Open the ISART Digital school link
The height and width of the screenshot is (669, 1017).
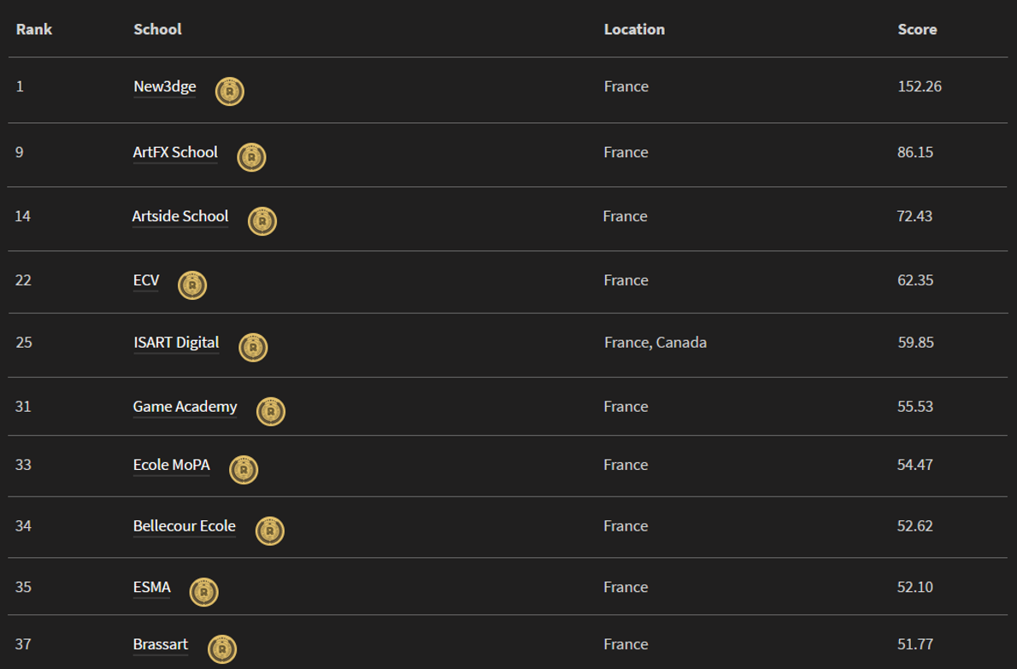pos(176,342)
